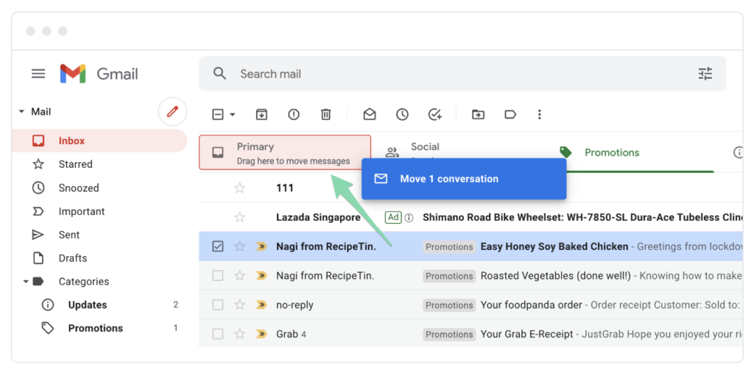Toggle importance marker on Roasted Vegetables email
The width and height of the screenshot is (754, 370).
pos(261,276)
